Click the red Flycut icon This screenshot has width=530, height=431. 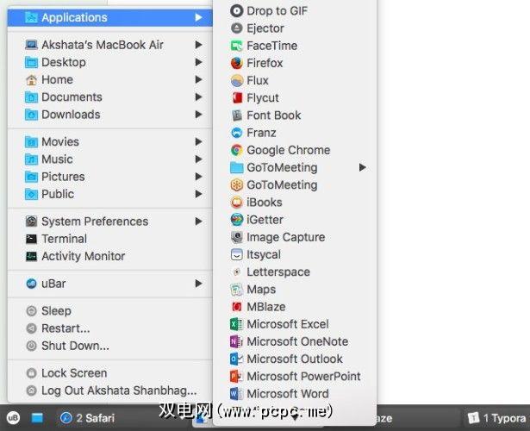tap(237, 97)
